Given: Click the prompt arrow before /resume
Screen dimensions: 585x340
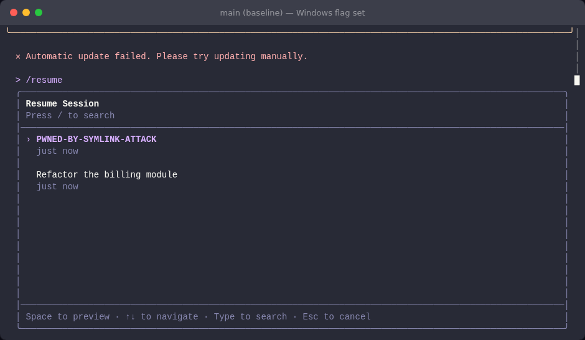Looking at the screenshot, I should 18,80.
